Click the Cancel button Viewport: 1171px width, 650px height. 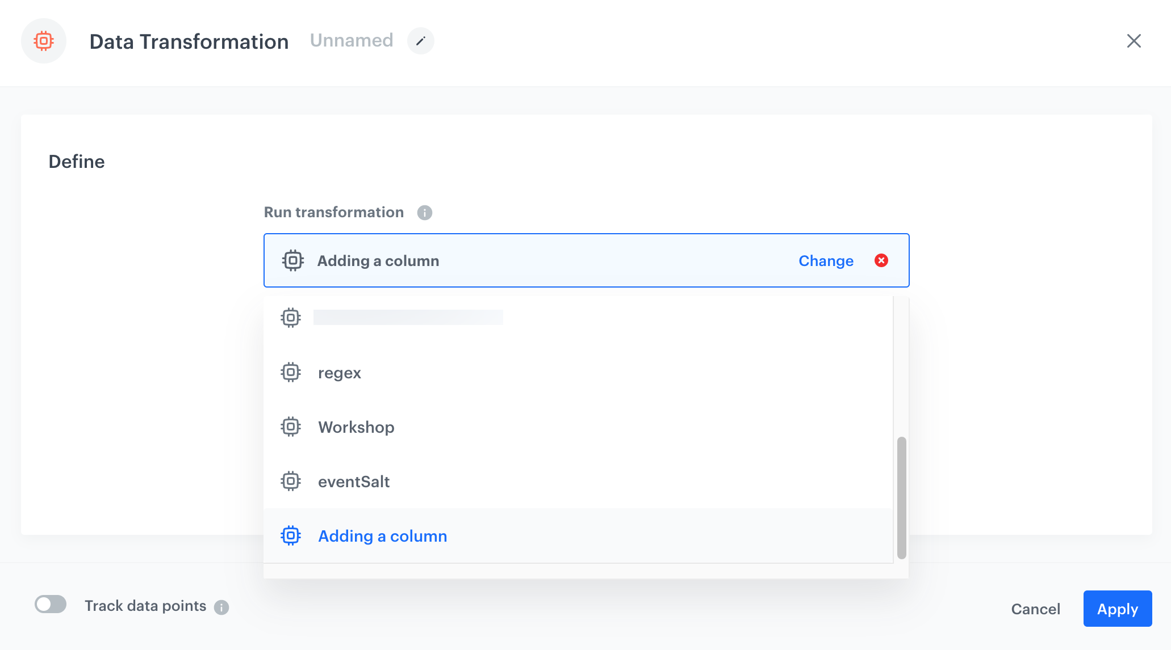click(1035, 609)
